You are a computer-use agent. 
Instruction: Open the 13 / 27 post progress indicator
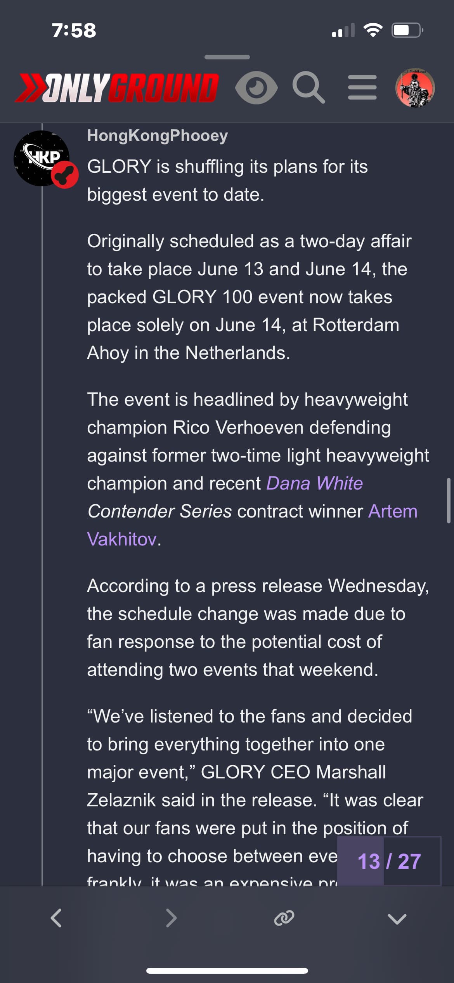point(389,861)
